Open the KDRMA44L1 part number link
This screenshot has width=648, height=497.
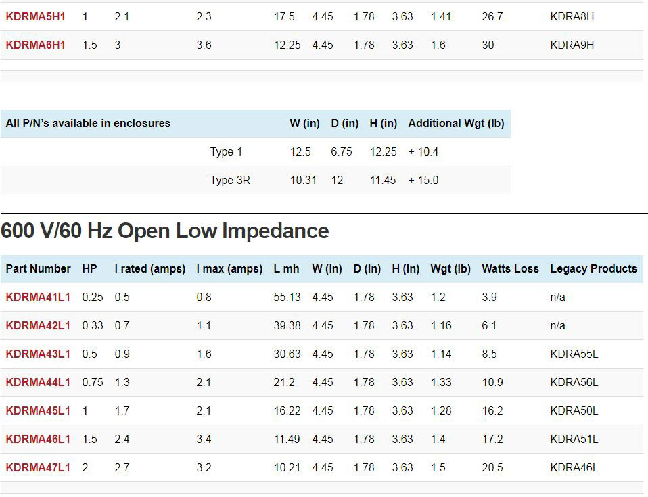[38, 382]
